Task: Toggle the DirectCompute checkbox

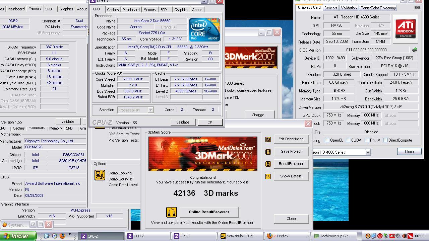Action: tap(385, 140)
